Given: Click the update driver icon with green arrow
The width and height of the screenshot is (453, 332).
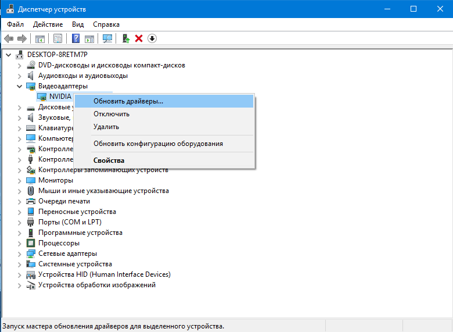Looking at the screenshot, I should [x=125, y=38].
